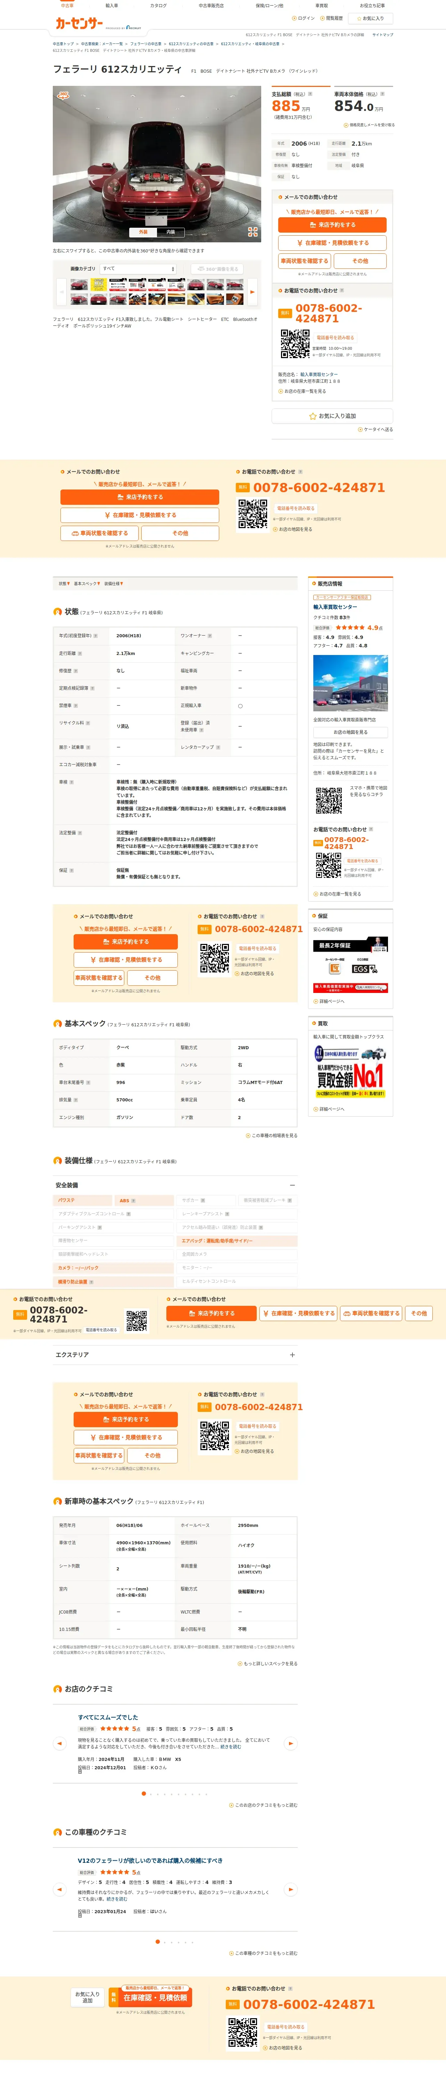
Task: Open the 画像カテゴリ dropdown
Action: pyautogui.click(x=138, y=269)
